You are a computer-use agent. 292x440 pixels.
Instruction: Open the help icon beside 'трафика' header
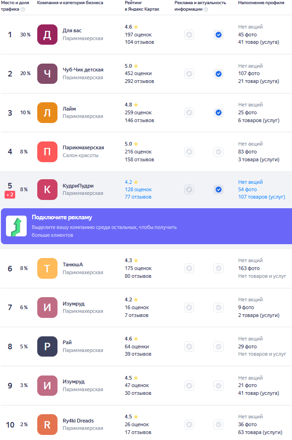click(x=23, y=9)
